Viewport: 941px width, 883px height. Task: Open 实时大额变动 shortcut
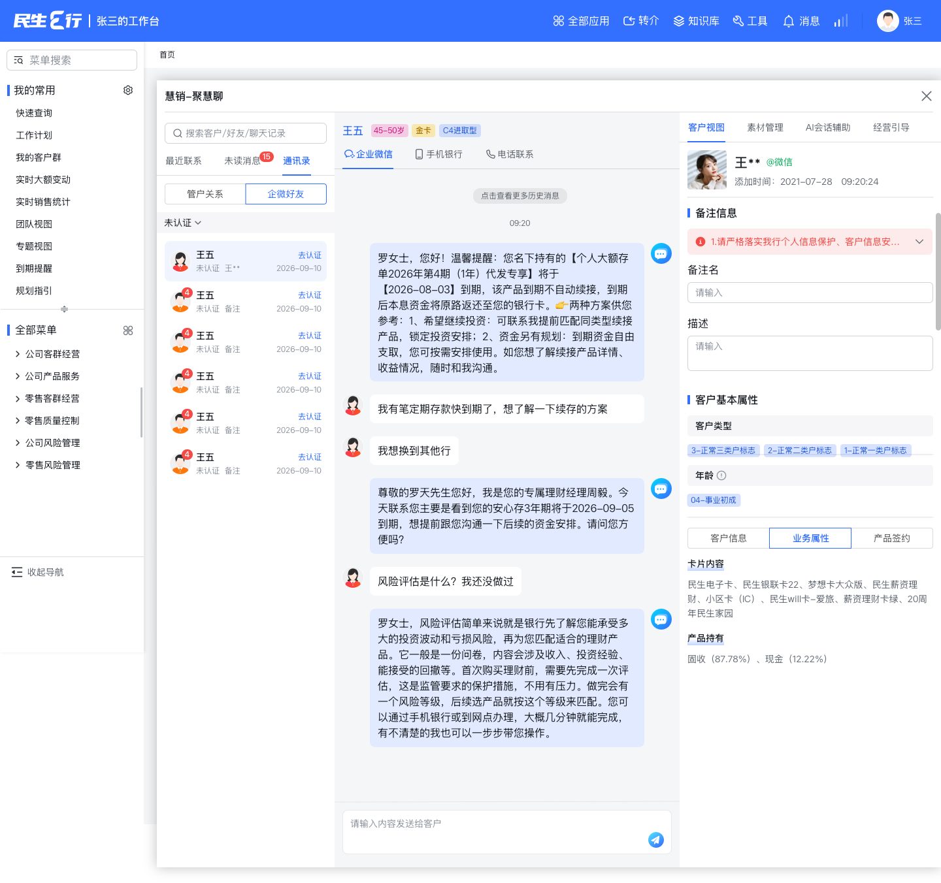[43, 180]
